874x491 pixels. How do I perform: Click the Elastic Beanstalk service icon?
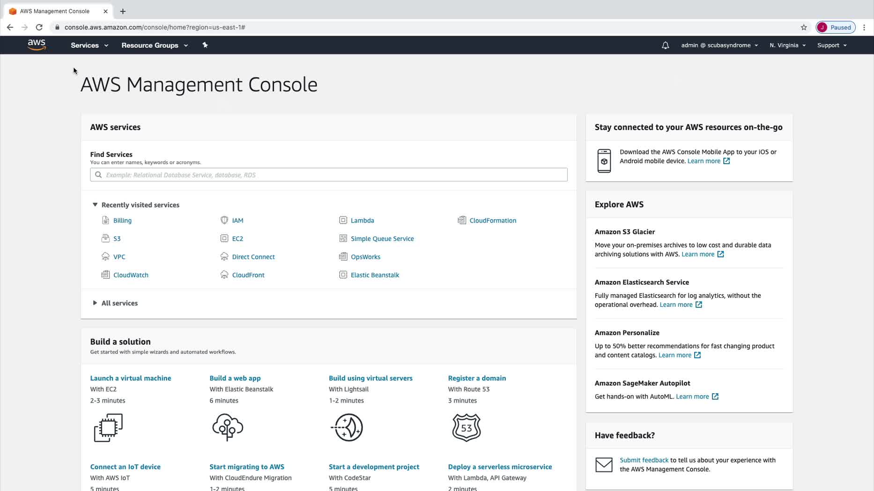(343, 275)
